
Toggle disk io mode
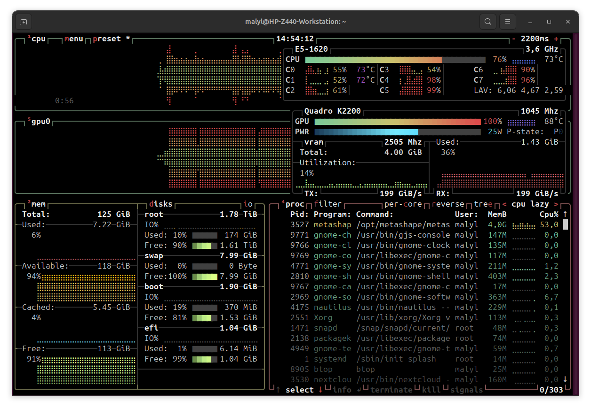pyautogui.click(x=248, y=204)
